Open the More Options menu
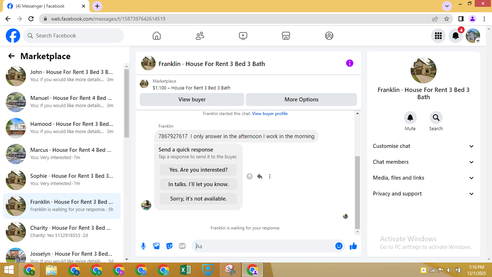The height and width of the screenshot is (277, 492). [x=301, y=100]
